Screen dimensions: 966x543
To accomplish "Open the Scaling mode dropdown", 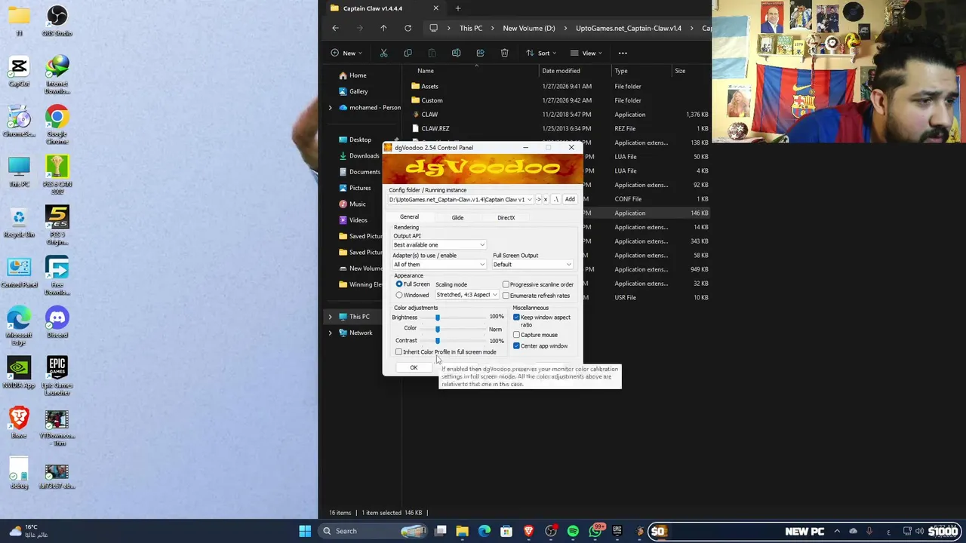I will pos(466,295).
